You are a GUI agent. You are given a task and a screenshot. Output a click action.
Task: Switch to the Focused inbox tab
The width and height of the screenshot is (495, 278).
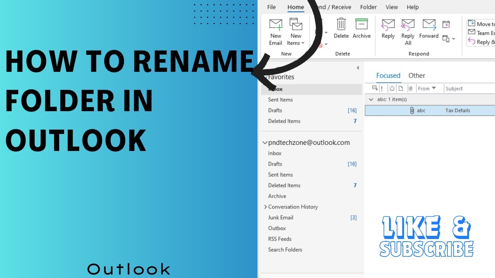click(388, 75)
